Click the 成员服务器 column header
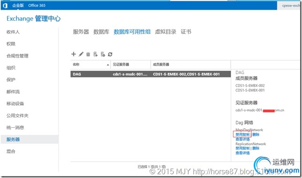Screen dimensions: 302x178 pos(190,64)
